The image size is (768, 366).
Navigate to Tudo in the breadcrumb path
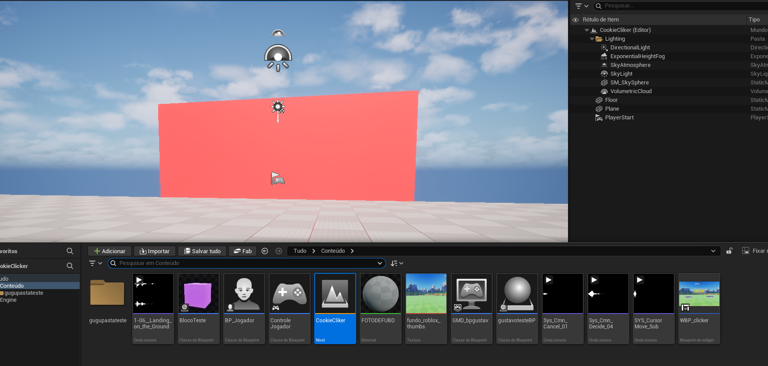point(300,251)
